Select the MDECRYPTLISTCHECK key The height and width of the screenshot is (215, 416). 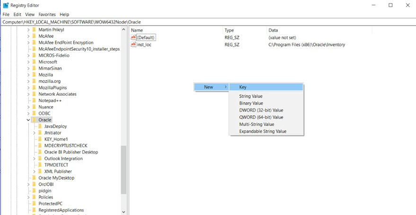coord(66,146)
